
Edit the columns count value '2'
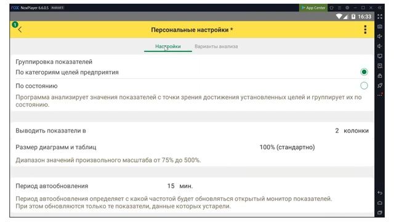click(x=337, y=131)
